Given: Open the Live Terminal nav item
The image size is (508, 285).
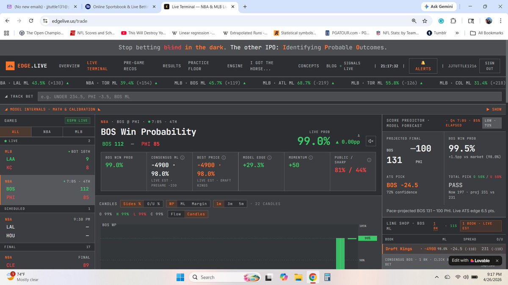Looking at the screenshot, I should pos(97,65).
